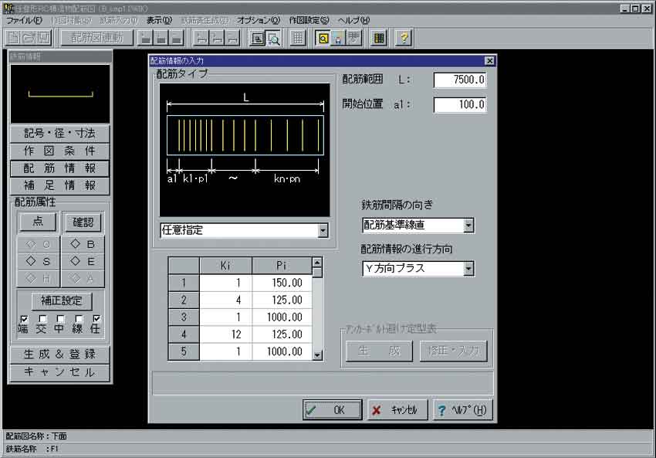This screenshot has width=656, height=458.
Task: Click the new file toolbar icon
Action: click(13, 38)
